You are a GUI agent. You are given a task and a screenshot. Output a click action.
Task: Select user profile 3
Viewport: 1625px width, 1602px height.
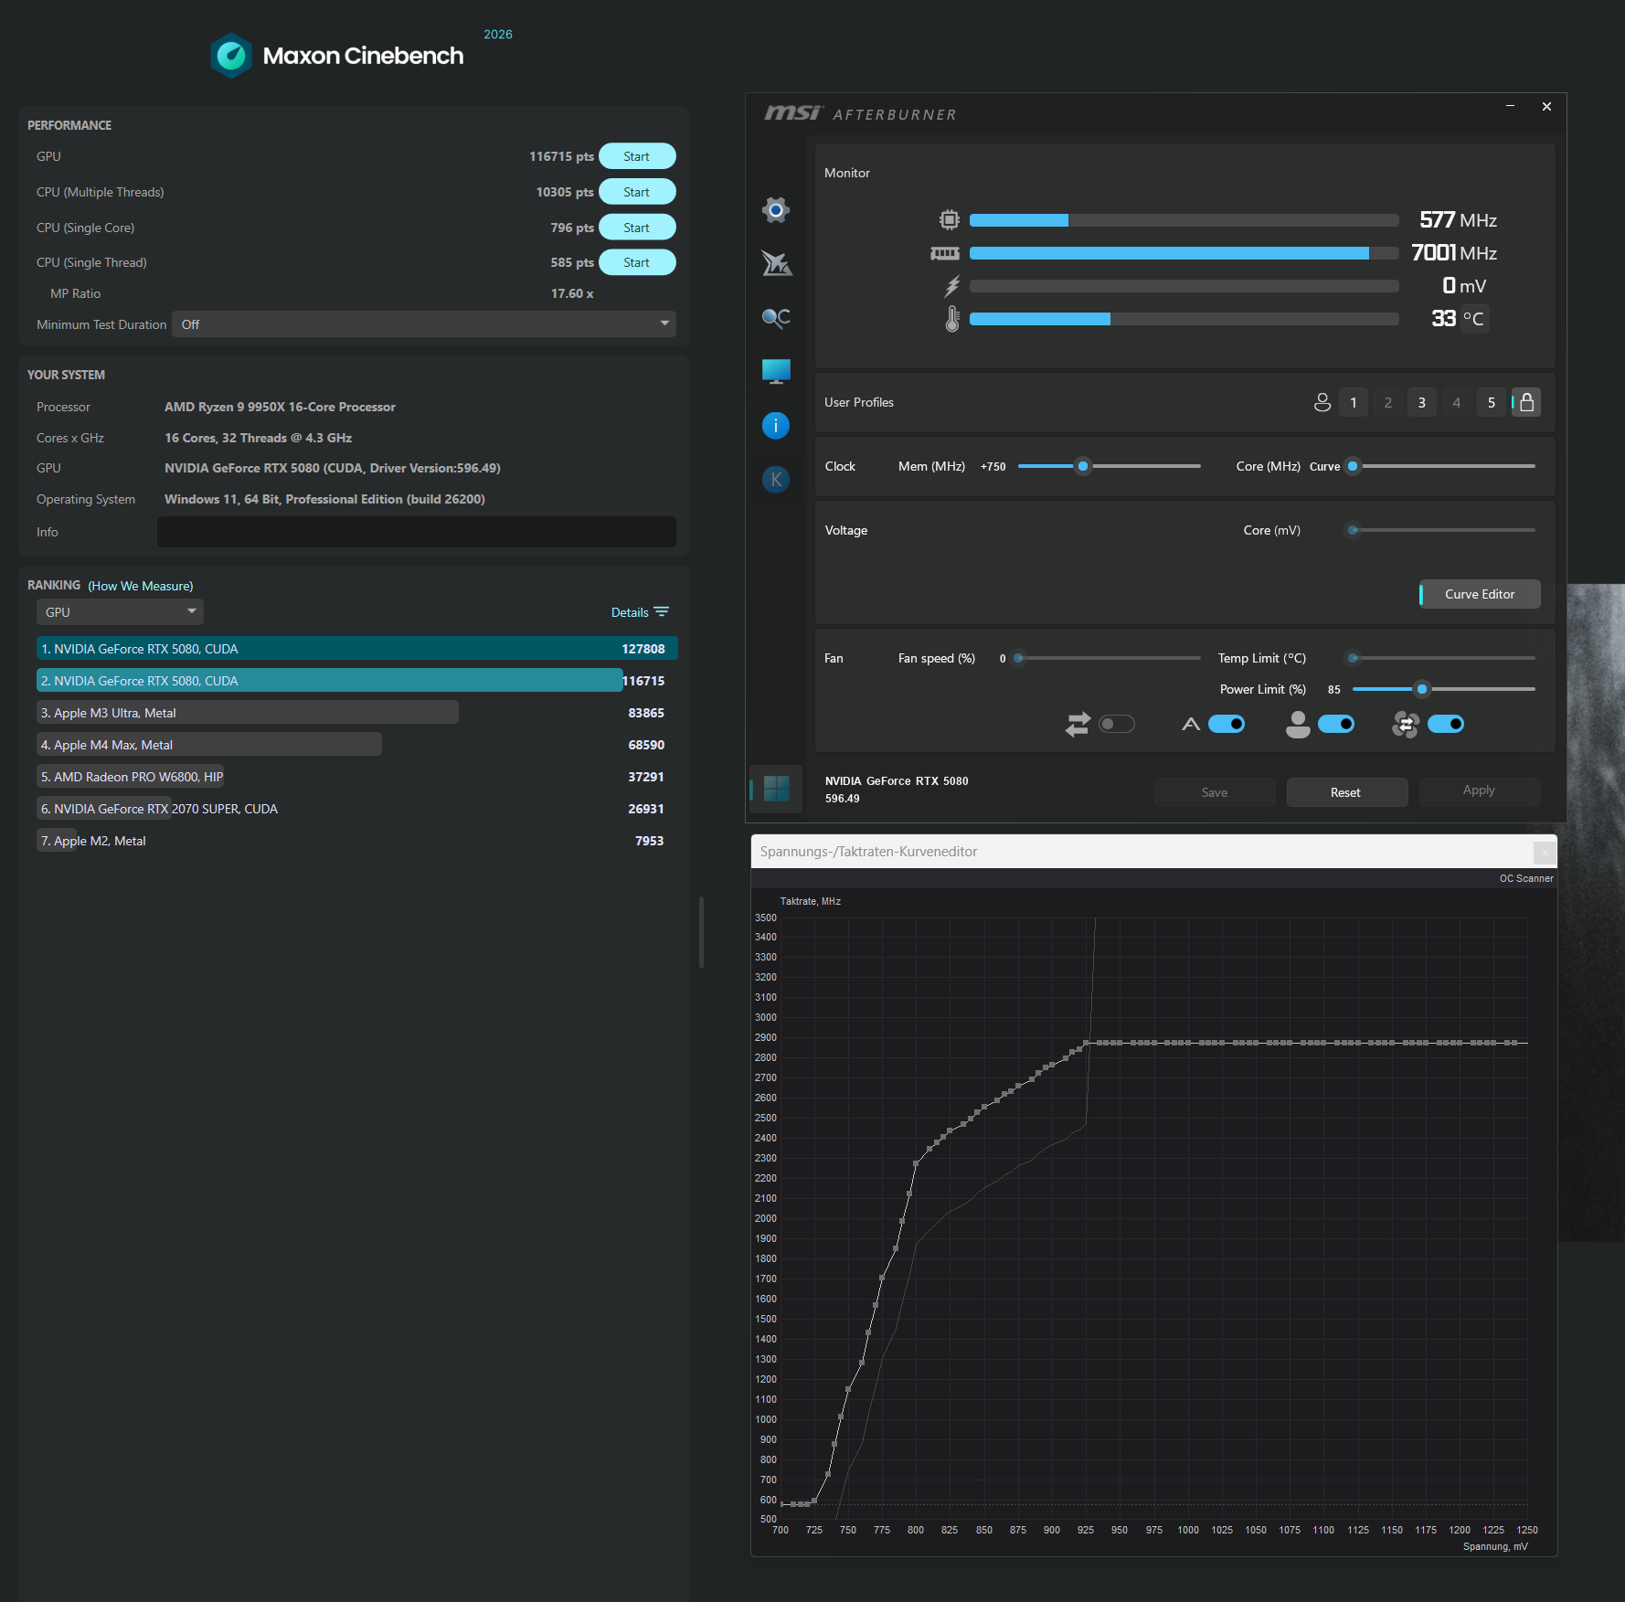(1422, 402)
